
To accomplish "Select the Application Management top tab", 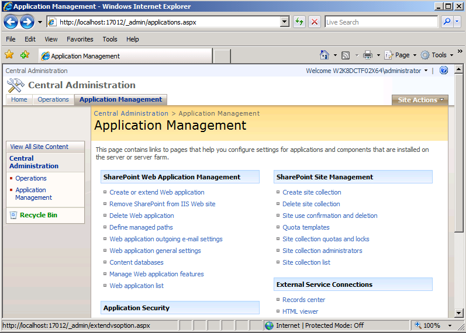I will pyautogui.click(x=120, y=99).
